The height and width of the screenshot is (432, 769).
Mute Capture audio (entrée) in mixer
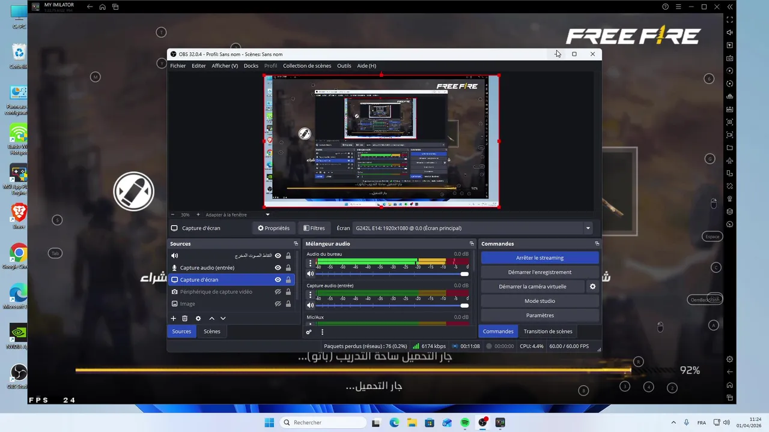pos(311,305)
